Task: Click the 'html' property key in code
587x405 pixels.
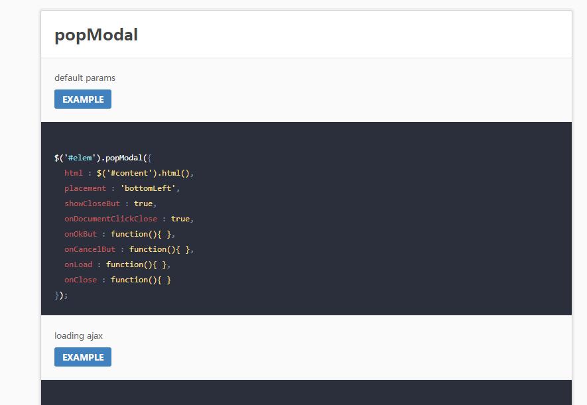Action: (x=74, y=173)
